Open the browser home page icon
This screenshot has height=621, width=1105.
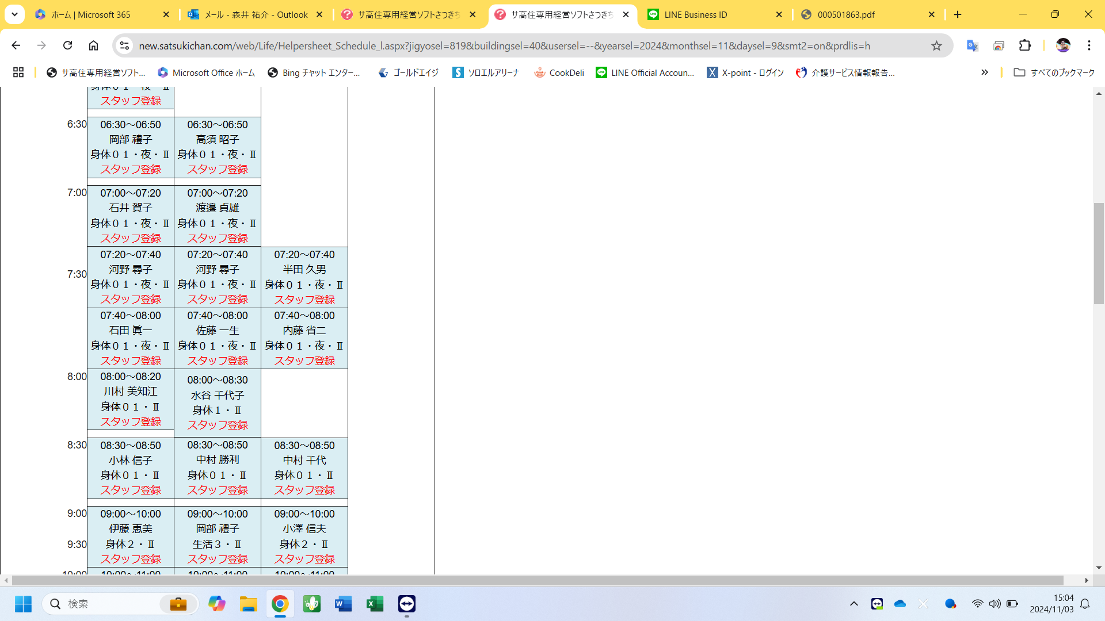pyautogui.click(x=93, y=45)
